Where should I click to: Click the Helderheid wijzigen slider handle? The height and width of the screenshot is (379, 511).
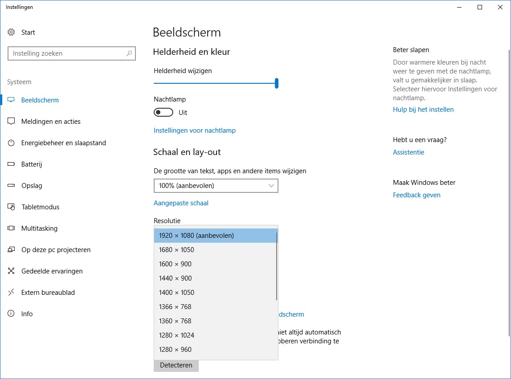click(277, 83)
